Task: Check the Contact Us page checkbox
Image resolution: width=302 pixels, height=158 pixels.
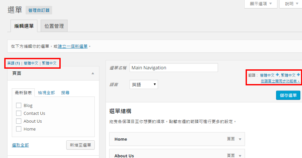Action: [19, 113]
